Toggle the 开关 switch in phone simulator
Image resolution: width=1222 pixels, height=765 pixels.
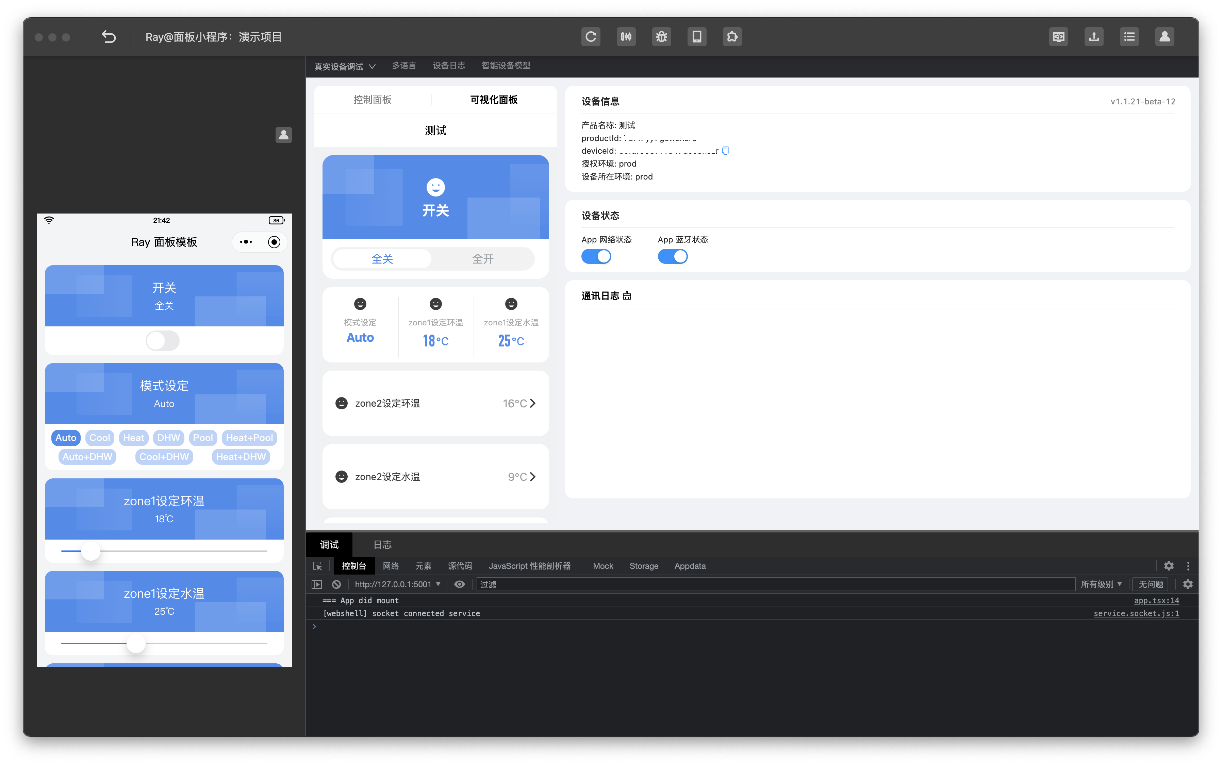[163, 340]
